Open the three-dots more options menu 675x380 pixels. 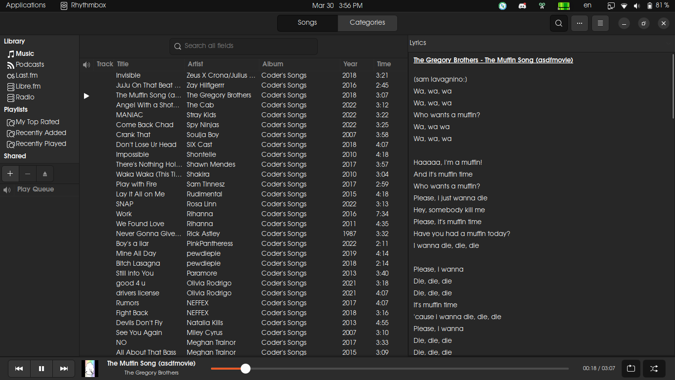point(579,23)
